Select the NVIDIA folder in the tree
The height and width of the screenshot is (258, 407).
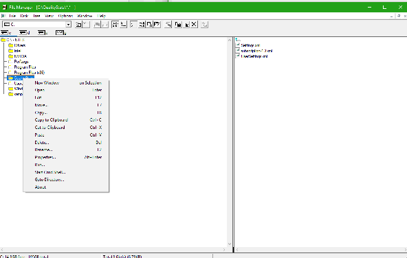pyautogui.click(x=18, y=56)
